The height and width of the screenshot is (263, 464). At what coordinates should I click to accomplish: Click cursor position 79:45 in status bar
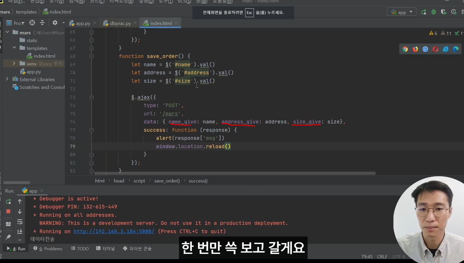click(x=367, y=257)
